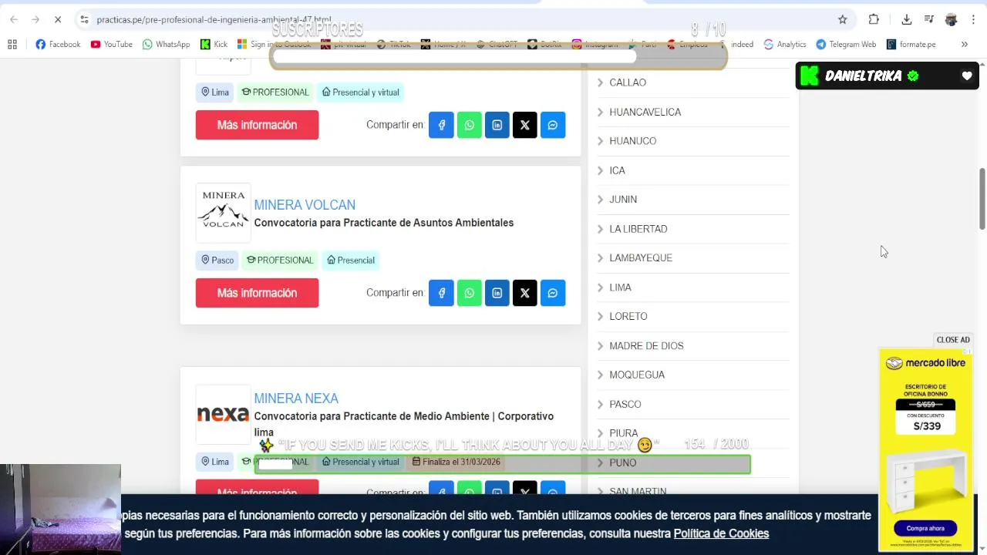Stop loading the page
Image resolution: width=987 pixels, height=555 pixels.
(x=57, y=19)
